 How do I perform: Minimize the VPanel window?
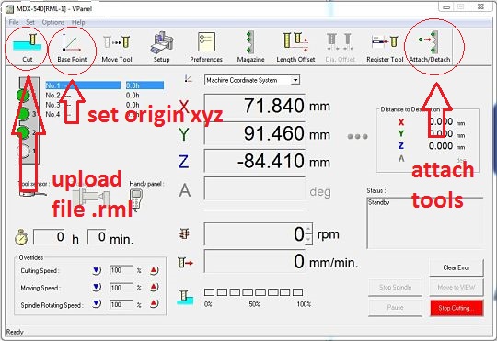[x=446, y=7]
